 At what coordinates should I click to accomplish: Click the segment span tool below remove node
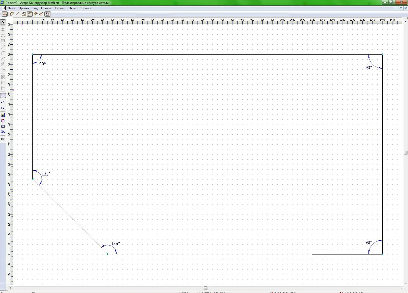pos(3,40)
